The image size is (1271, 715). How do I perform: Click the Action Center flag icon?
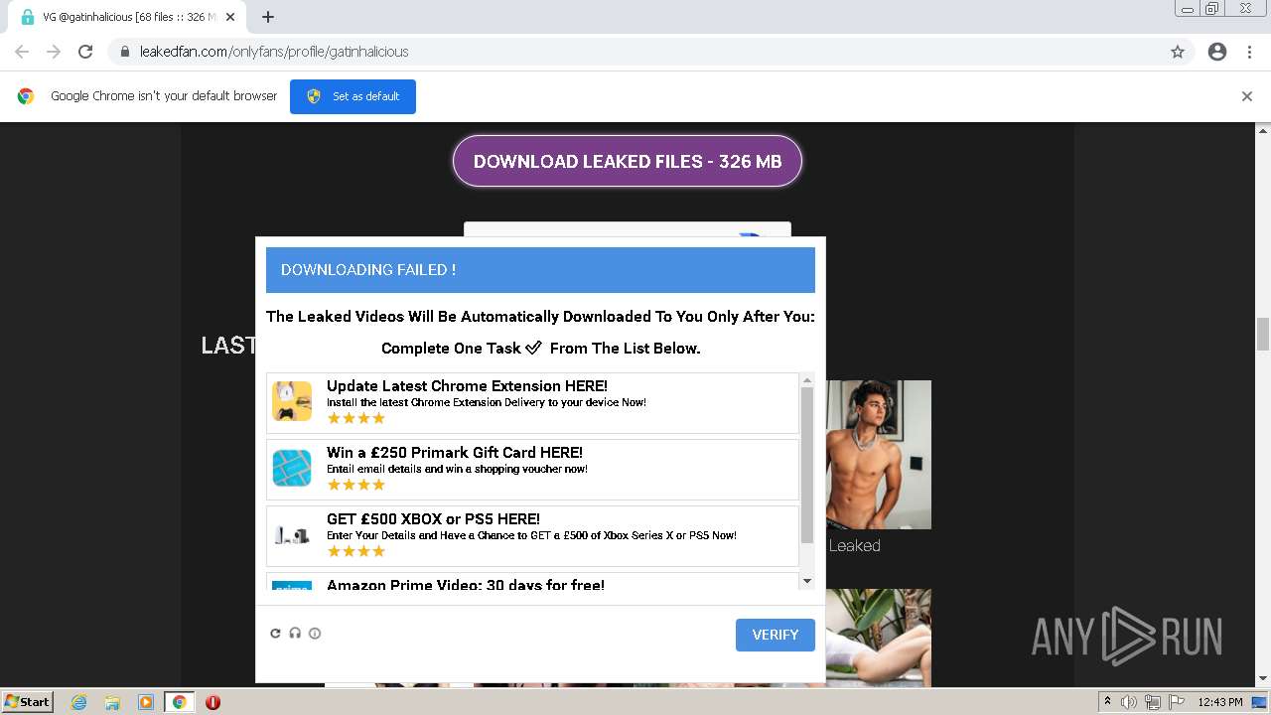tap(1175, 702)
